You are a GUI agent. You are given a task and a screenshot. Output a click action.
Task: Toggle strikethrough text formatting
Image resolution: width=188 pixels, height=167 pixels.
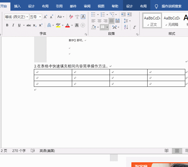coord(29,25)
